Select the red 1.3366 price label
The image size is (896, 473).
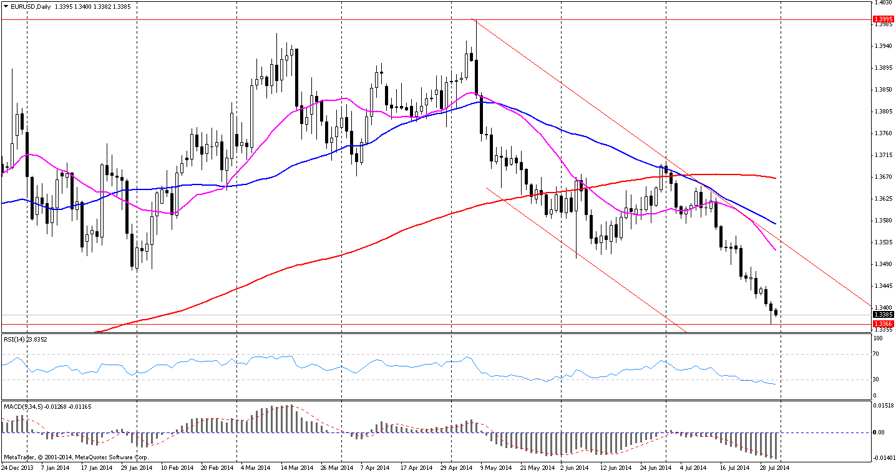[884, 324]
